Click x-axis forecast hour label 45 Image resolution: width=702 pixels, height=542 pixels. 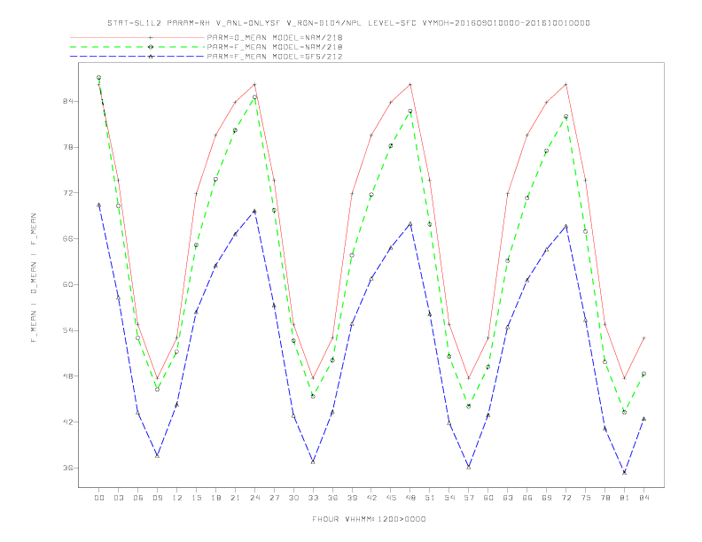point(391,498)
